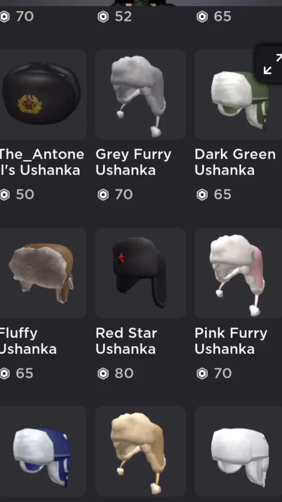Screen dimensions: 282x502
Task: Click the Fluffy Ushanka item name
Action: [x=28, y=341]
